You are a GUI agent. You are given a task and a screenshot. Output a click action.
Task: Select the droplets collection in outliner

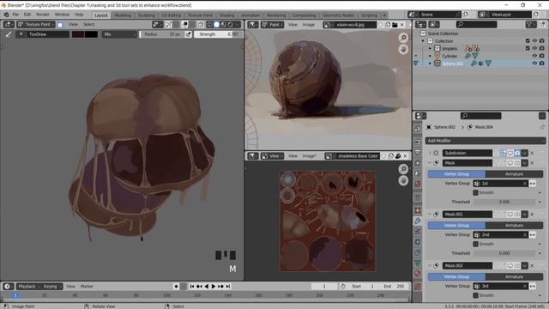pyautogui.click(x=449, y=48)
